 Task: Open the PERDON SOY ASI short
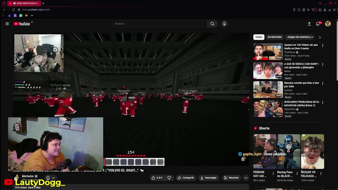(x=265, y=151)
